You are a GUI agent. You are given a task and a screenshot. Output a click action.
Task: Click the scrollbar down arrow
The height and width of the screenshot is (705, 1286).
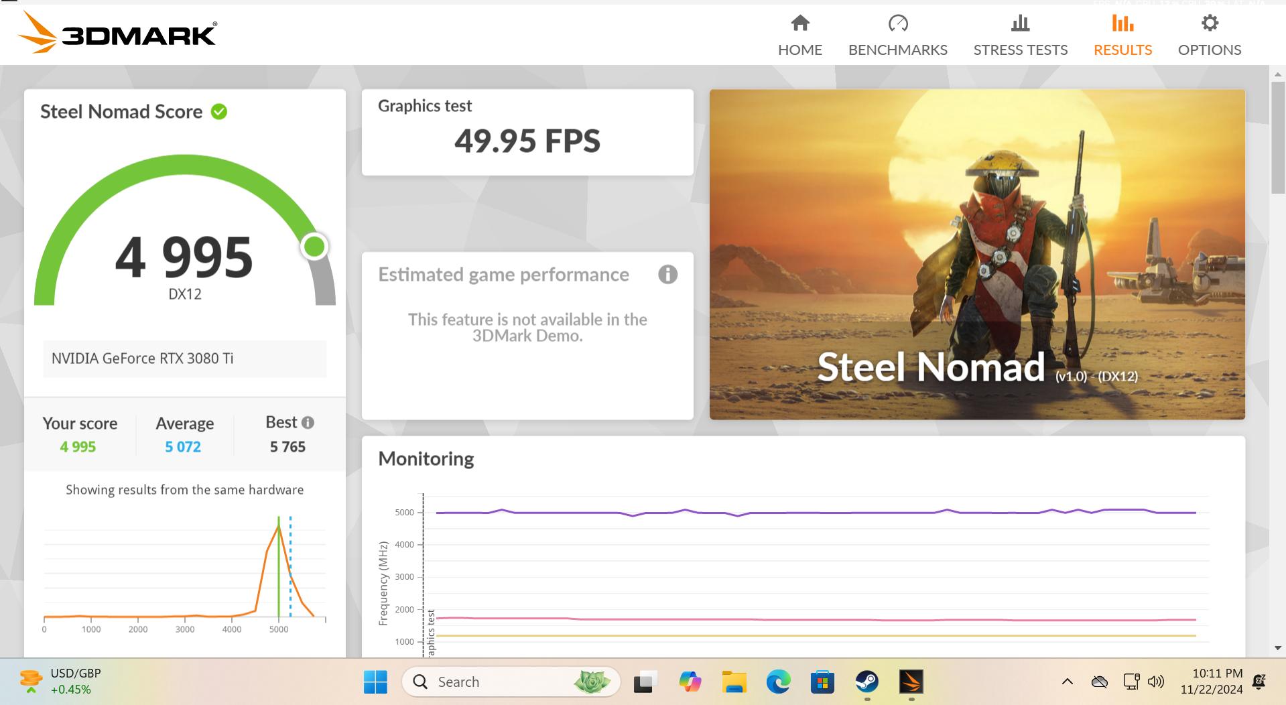[1277, 648]
